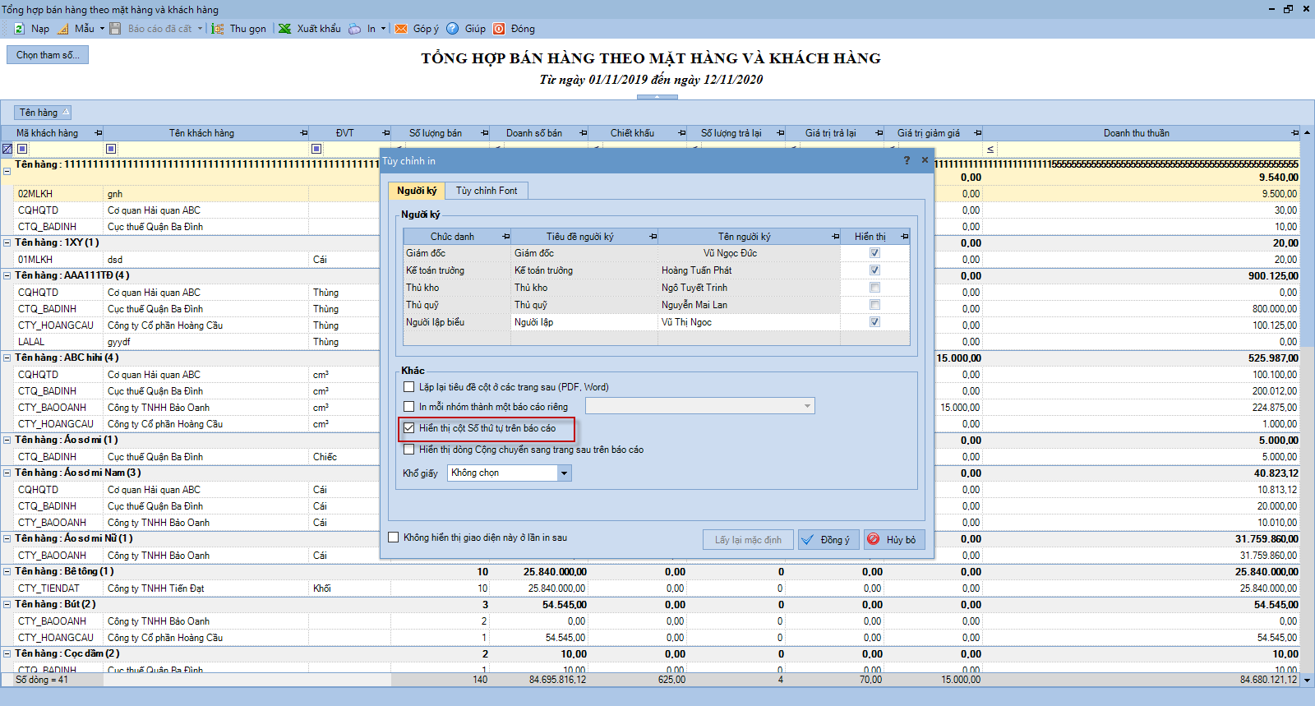Click the In printer icon
The height and width of the screenshot is (706, 1315).
point(354,29)
